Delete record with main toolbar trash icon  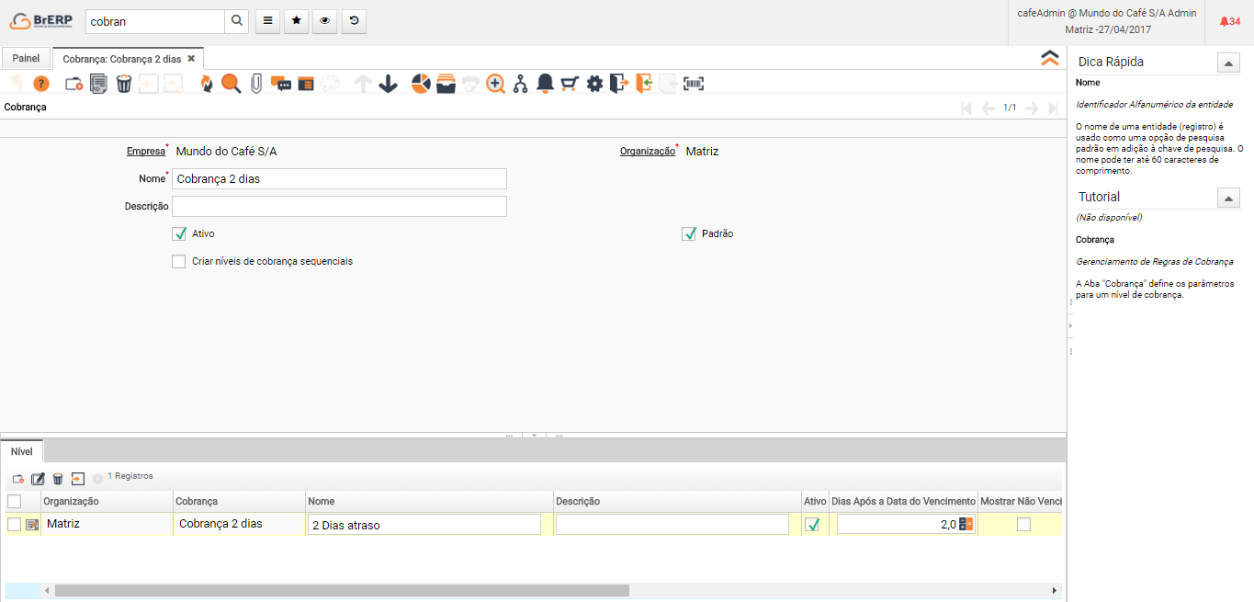coord(124,84)
